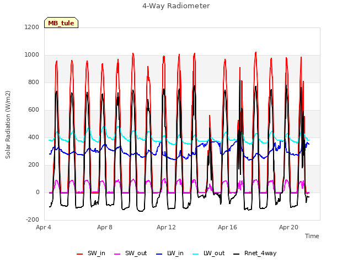This screenshot has height=264, width=353.
Task: Toggle the LW_out legend entry
Action: click(x=208, y=254)
